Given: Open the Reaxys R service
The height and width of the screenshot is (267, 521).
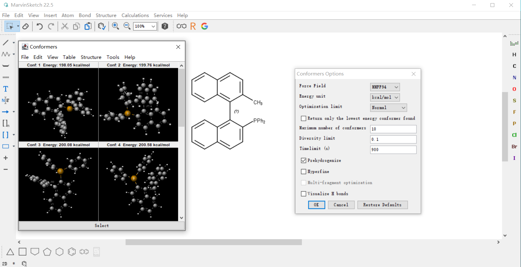Looking at the screenshot, I should coord(193,26).
